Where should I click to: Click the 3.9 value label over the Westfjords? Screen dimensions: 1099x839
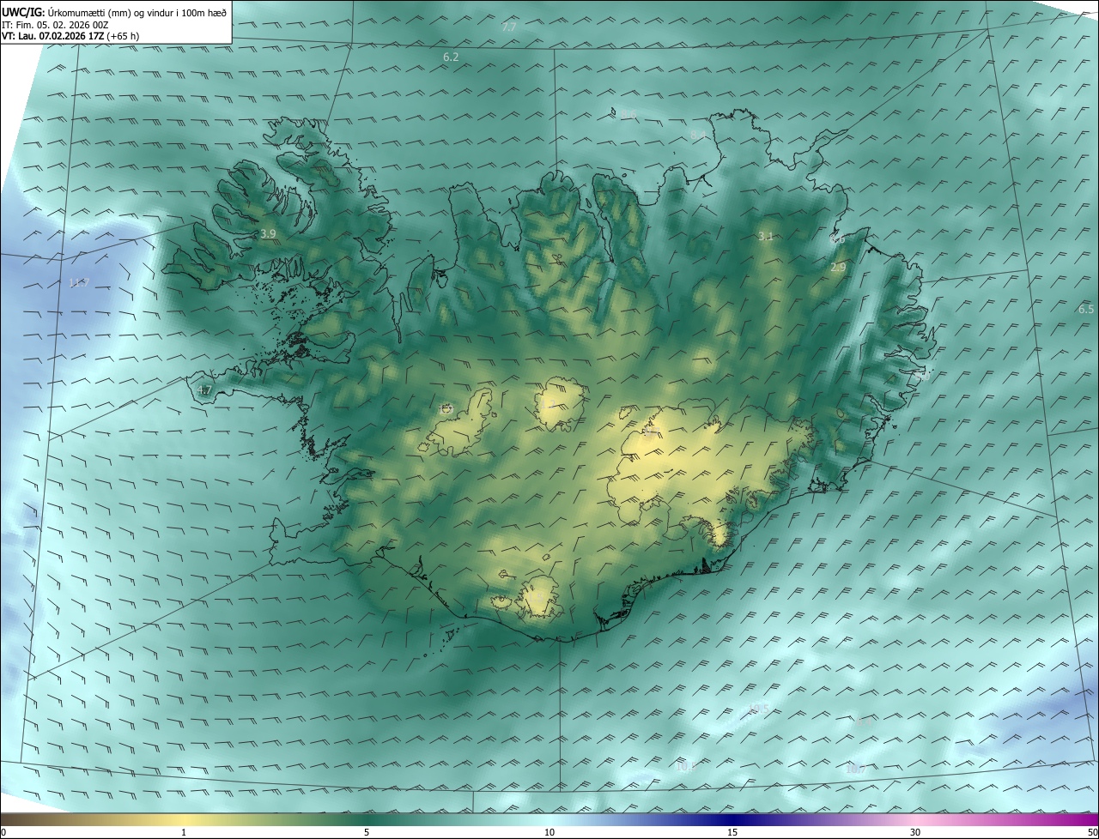point(268,234)
